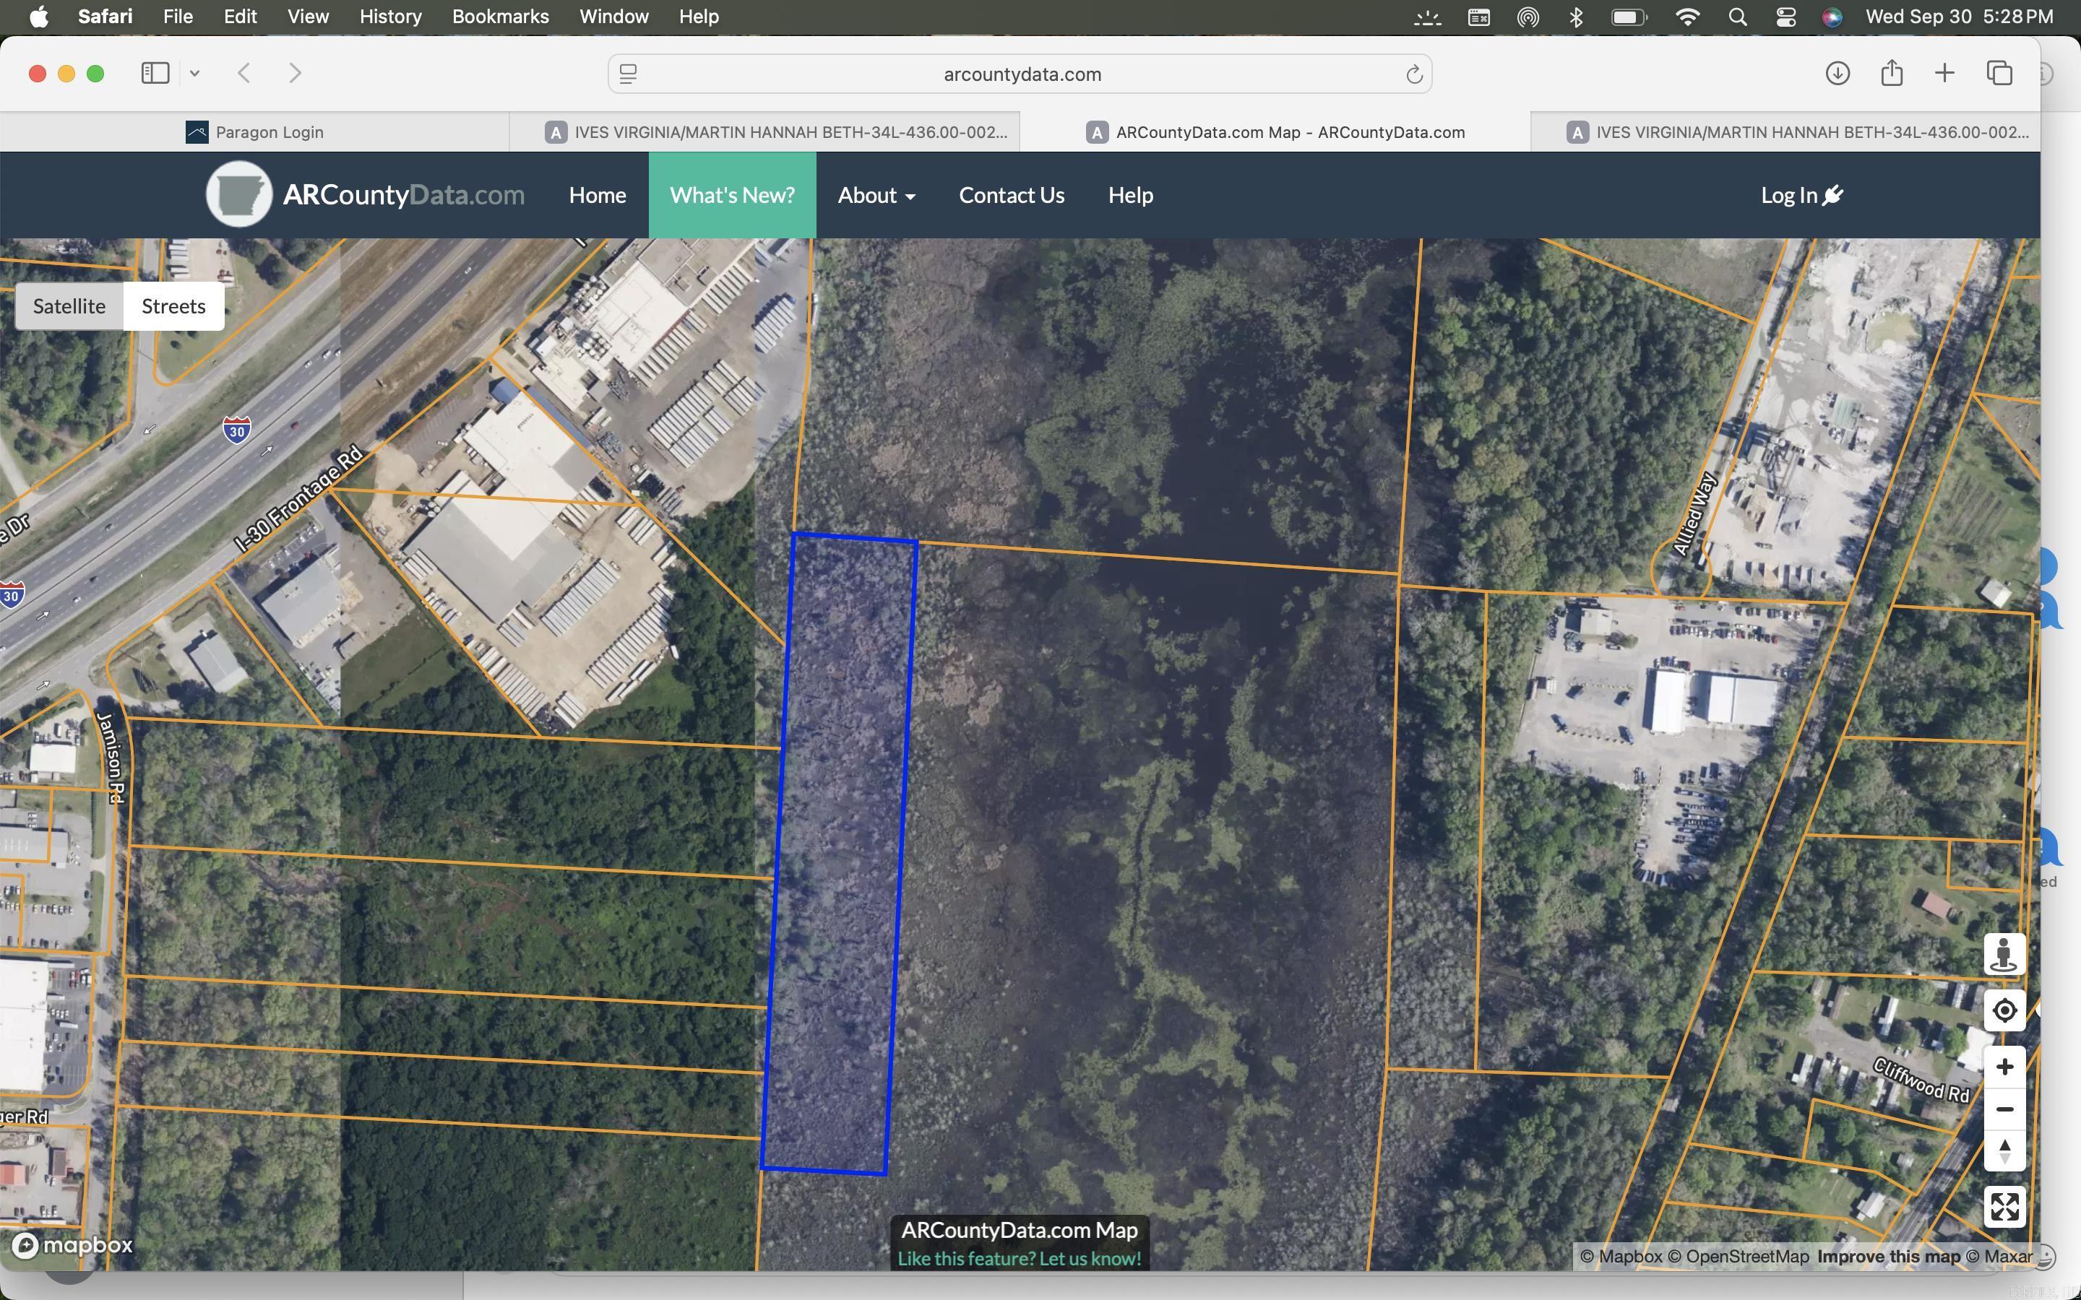
Task: Zoom out the map with minus button
Action: point(2004,1109)
